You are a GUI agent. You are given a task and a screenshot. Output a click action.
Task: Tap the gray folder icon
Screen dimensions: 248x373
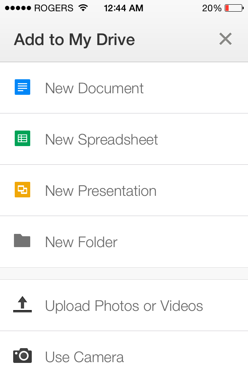click(22, 241)
